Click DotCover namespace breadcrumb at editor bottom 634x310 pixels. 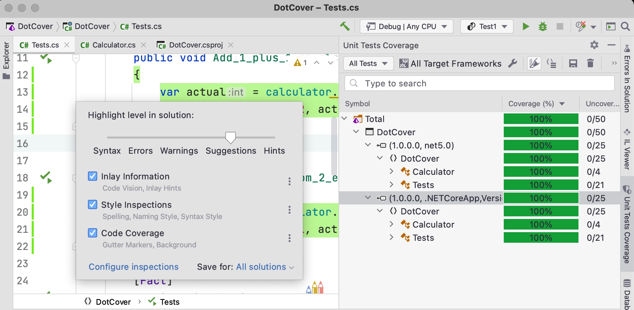click(108, 302)
